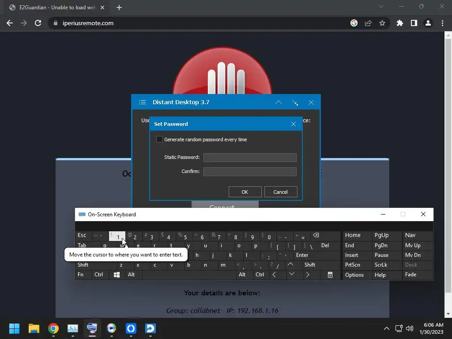This screenshot has width=452, height=339.
Task: Close the E2Guardian tab
Action: [x=102, y=8]
